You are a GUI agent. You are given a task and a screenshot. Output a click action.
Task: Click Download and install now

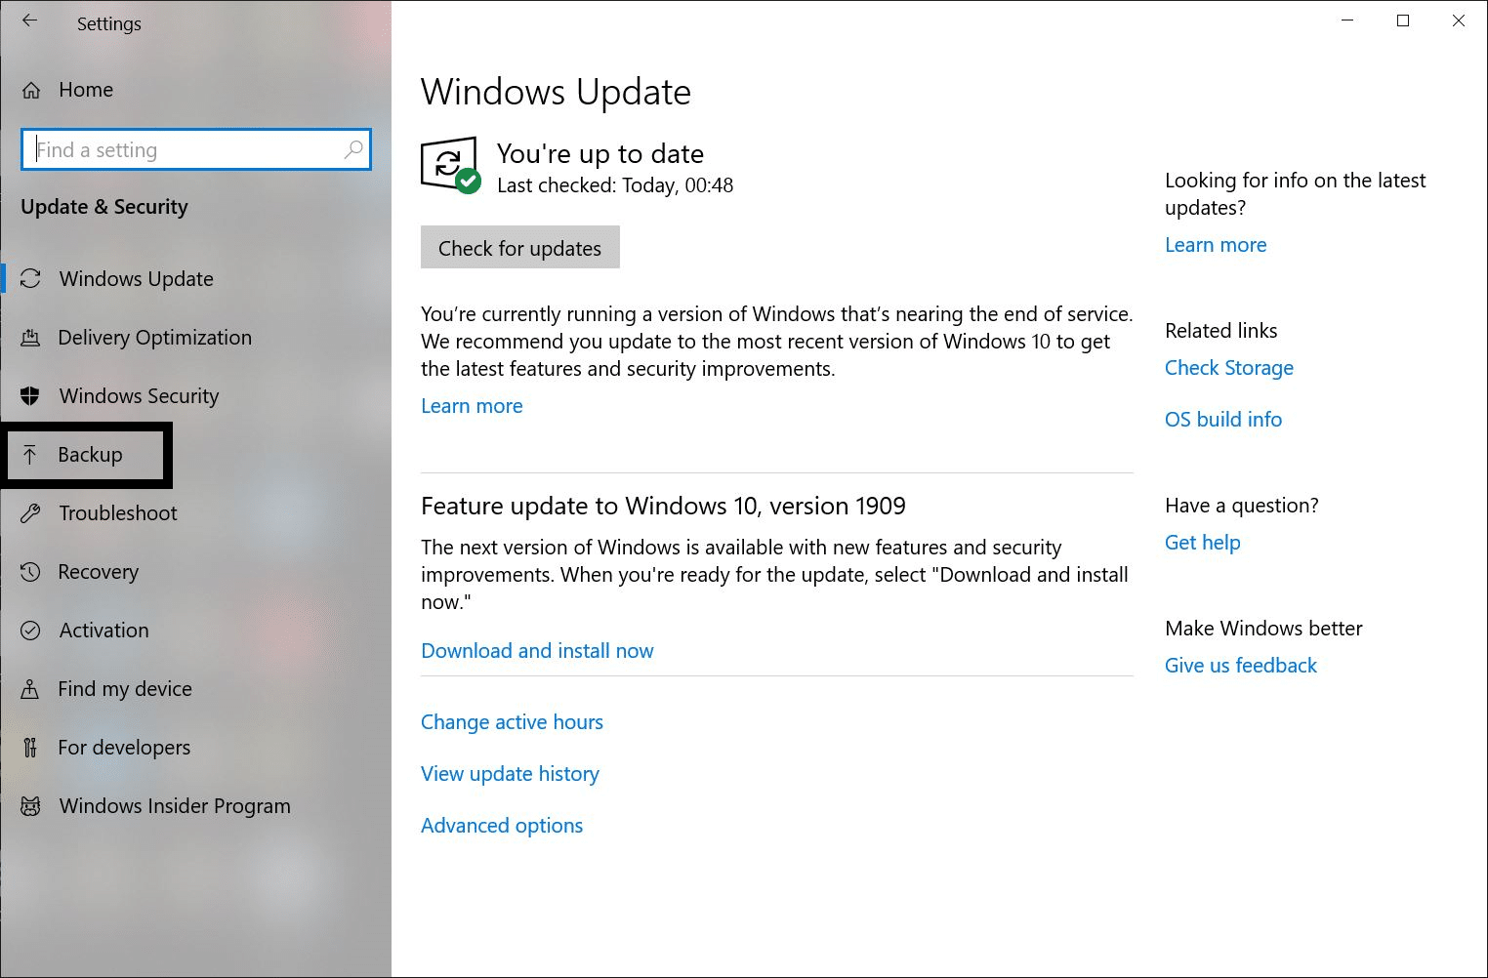[537, 650]
